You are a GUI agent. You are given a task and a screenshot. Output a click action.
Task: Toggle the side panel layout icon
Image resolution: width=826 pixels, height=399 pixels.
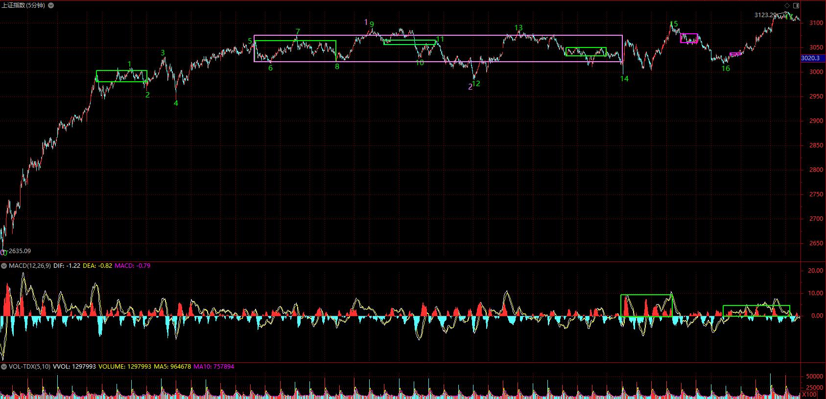point(796,5)
